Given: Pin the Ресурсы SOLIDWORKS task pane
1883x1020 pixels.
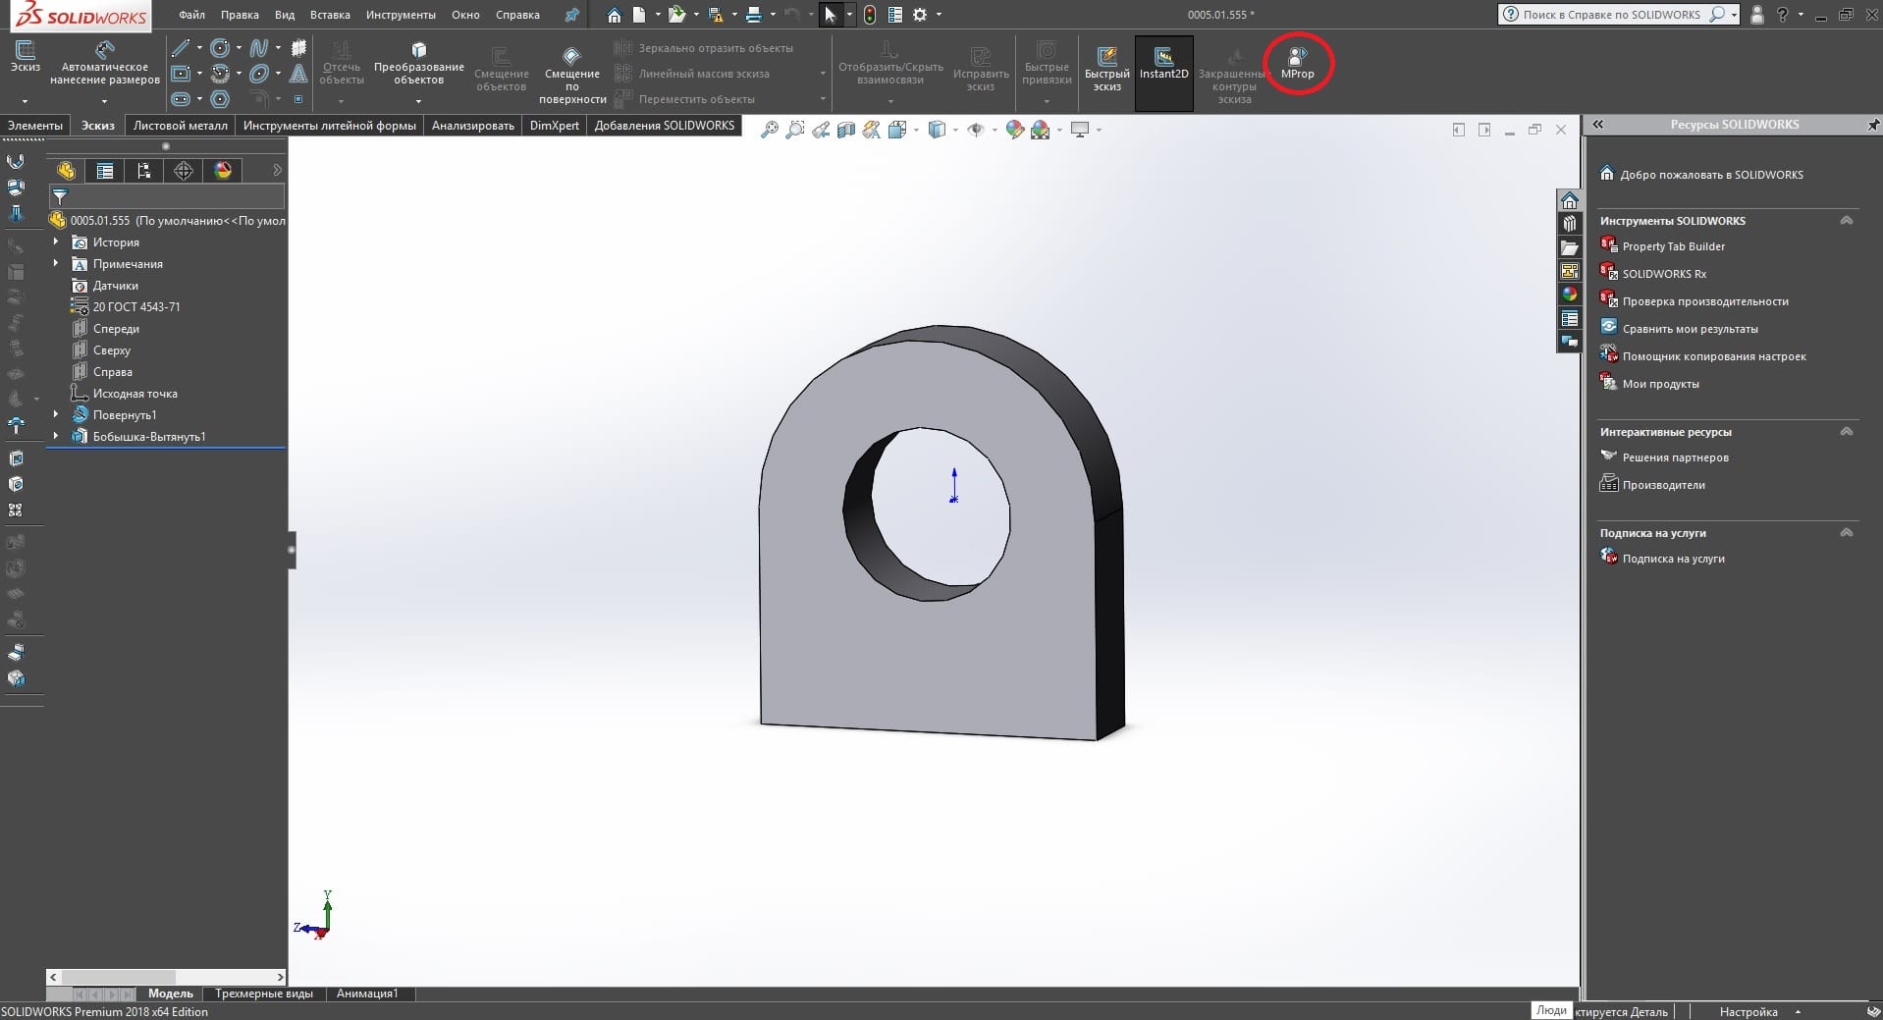Looking at the screenshot, I should coord(1872,125).
